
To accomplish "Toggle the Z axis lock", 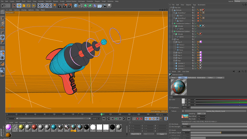I will coord(49,6).
